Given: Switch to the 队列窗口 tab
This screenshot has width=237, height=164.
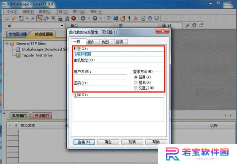Looking at the screenshot, I should click(19, 116).
